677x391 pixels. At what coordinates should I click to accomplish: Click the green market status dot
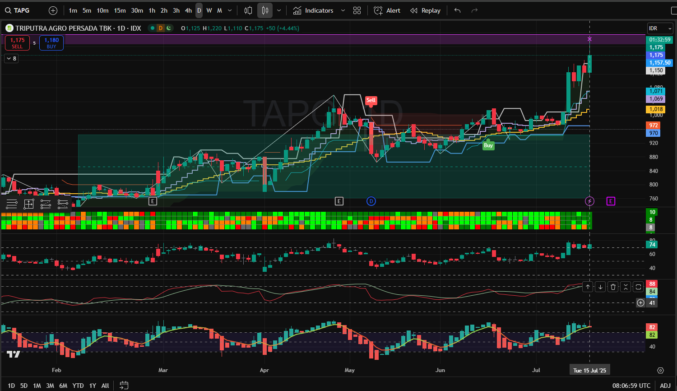(153, 28)
